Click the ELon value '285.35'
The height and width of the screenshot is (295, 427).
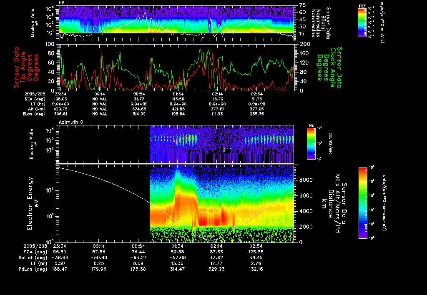pyautogui.click(x=257, y=114)
